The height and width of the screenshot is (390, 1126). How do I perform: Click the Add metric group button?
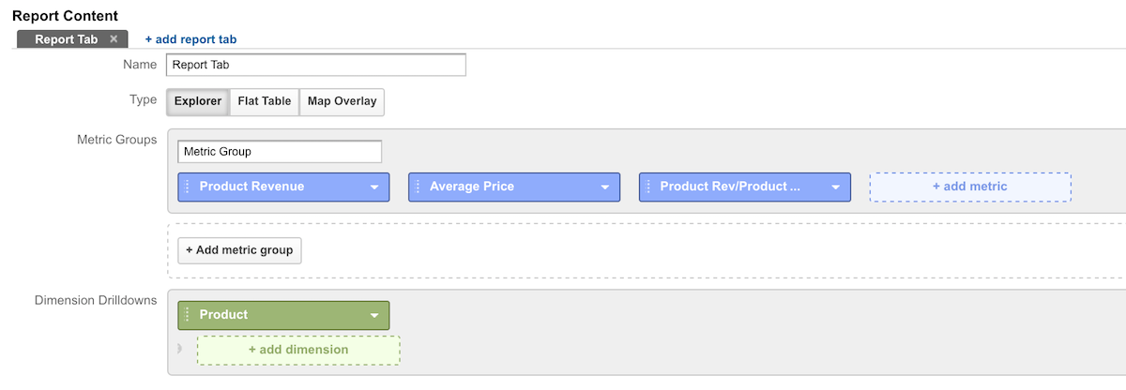point(240,250)
